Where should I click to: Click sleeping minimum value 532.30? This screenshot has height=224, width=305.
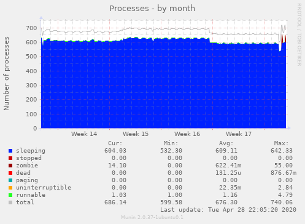point(171,151)
